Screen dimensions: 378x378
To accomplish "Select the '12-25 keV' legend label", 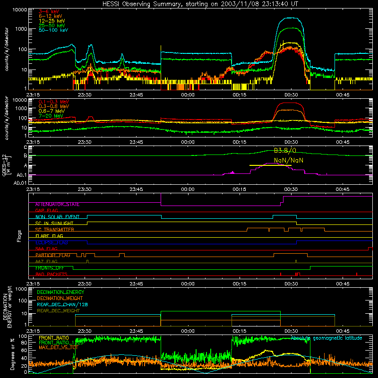I will point(52,21).
